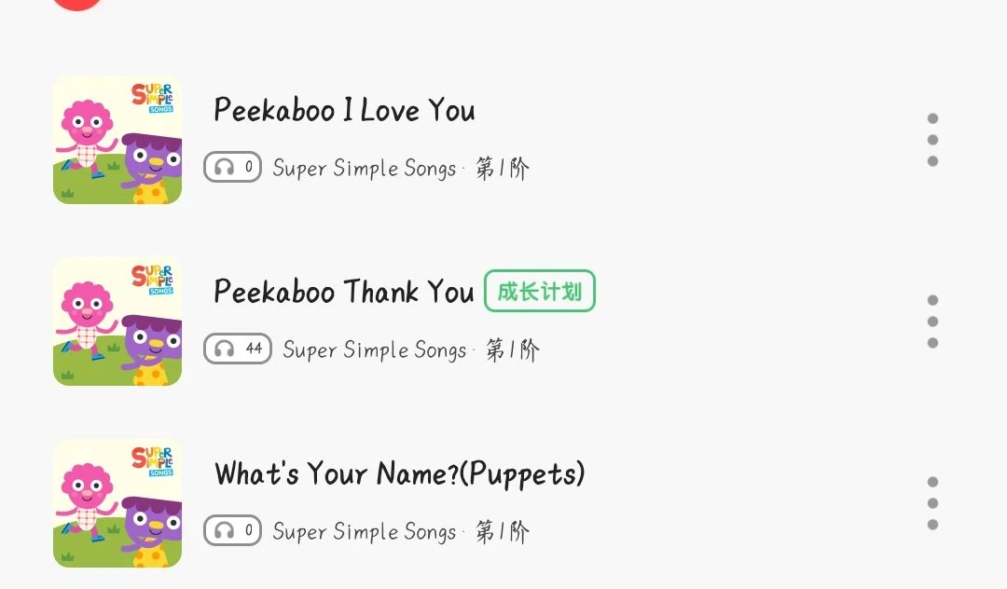Open What's Your Name?(Puppets) cover thumbnail
This screenshot has height=589, width=1007.
117,503
